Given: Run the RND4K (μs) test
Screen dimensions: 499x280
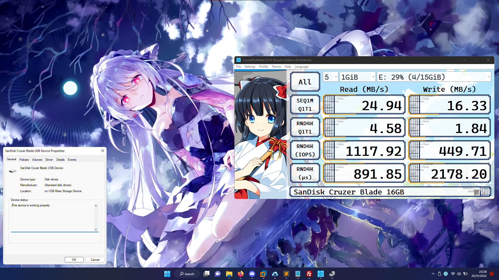Looking at the screenshot, I should tap(305, 173).
